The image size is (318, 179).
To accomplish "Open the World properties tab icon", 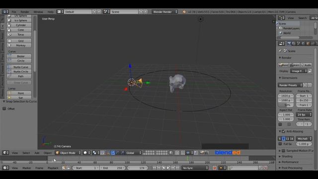I will coord(304,44).
